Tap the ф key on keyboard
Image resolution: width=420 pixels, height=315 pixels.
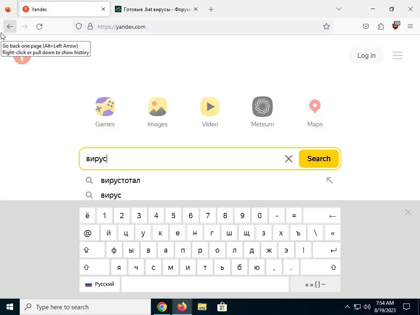pos(114,250)
